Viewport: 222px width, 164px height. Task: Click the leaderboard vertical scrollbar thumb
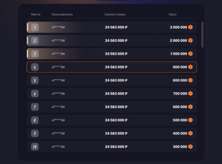[x=202, y=35]
